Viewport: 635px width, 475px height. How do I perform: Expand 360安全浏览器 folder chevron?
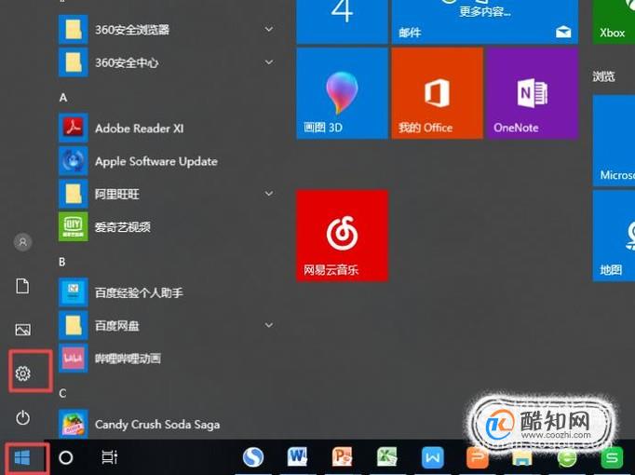tap(269, 29)
